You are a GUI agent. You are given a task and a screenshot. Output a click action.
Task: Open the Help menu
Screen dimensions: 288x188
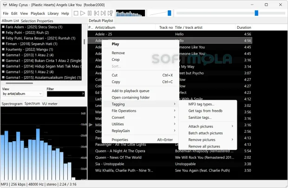click(65, 13)
